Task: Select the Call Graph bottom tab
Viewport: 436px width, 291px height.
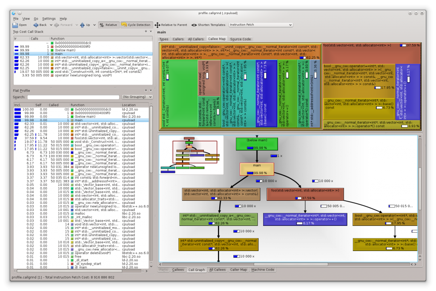Action: (197, 270)
